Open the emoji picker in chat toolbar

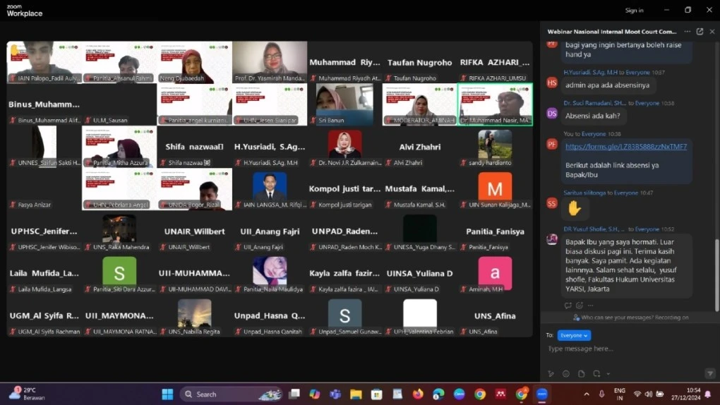[x=566, y=374]
